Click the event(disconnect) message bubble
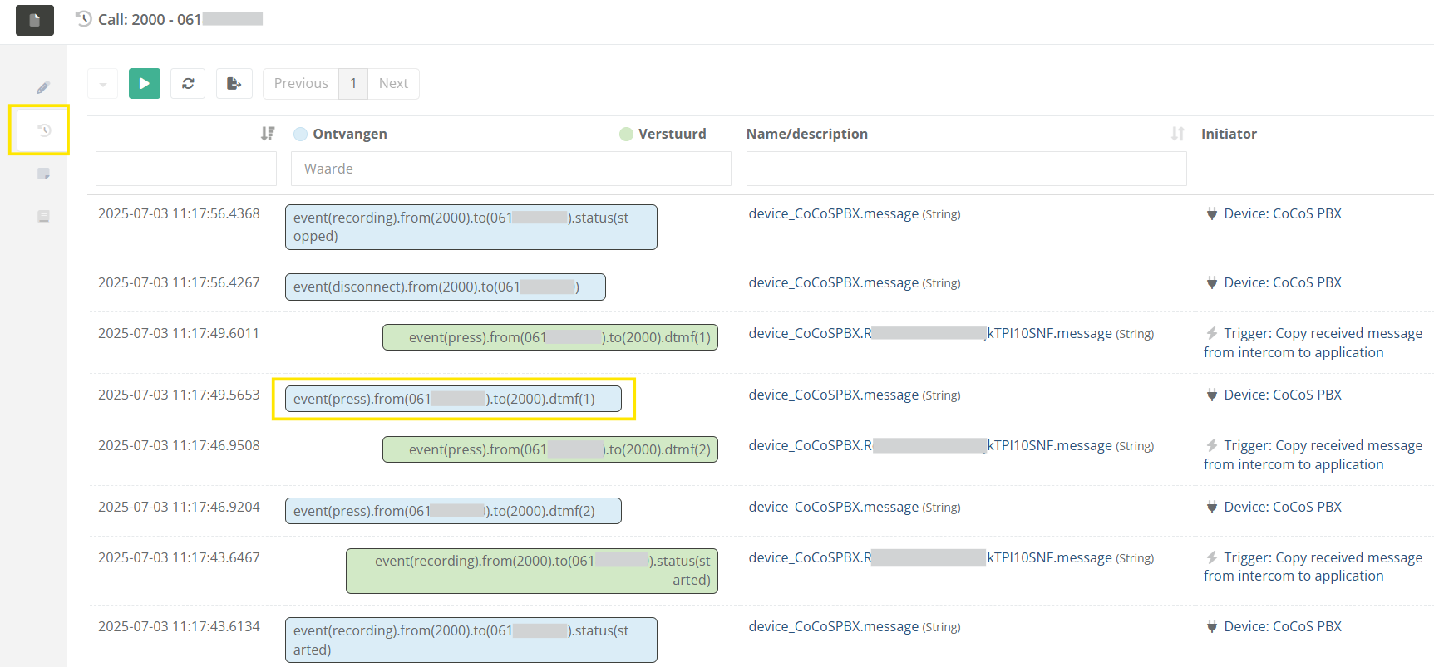 [445, 287]
